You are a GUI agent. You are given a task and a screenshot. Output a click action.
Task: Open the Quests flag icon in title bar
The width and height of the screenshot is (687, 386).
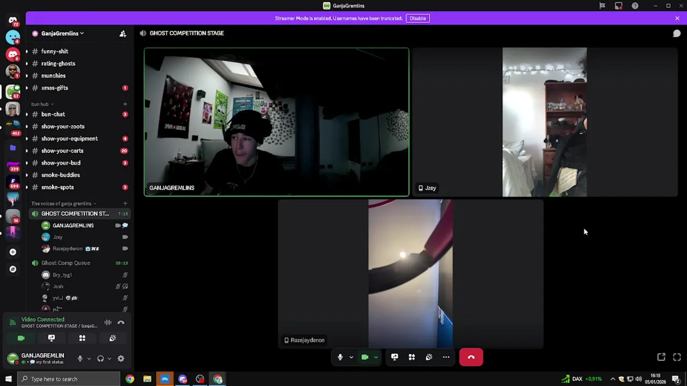pos(602,6)
